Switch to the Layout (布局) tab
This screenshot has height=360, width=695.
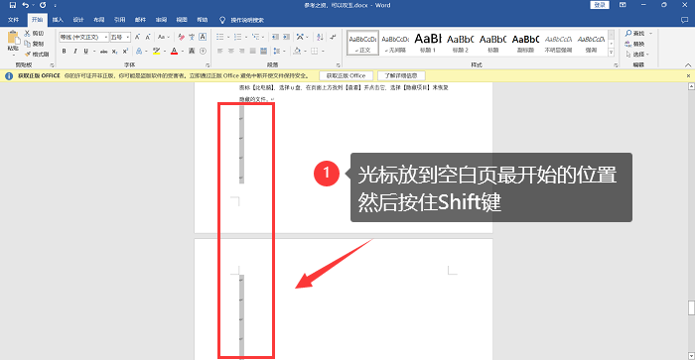[99, 20]
